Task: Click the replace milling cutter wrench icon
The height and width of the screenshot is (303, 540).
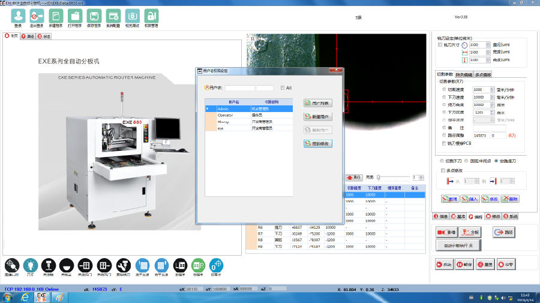Action: (124, 265)
